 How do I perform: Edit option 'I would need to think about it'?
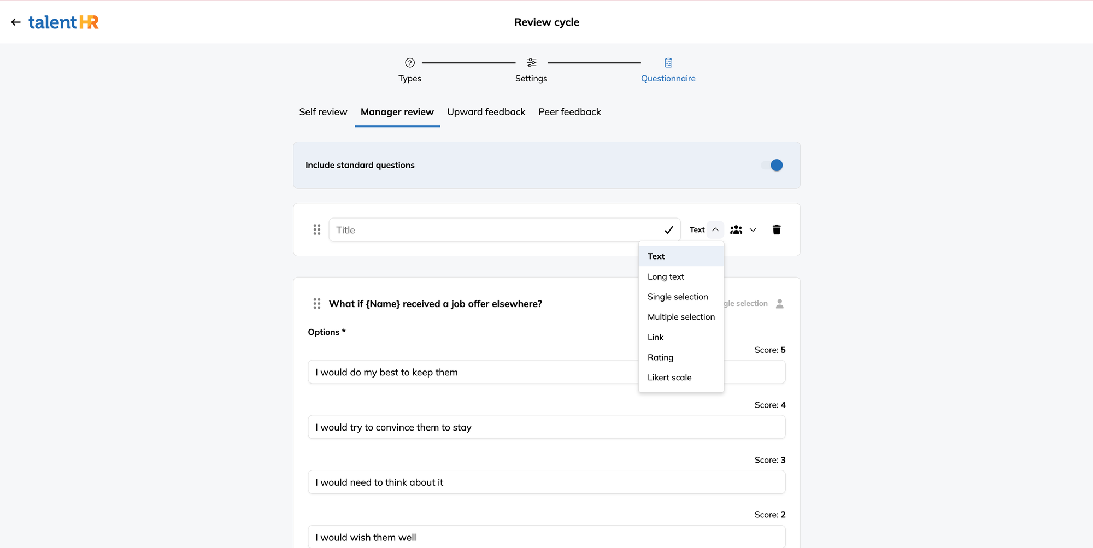[546, 482]
